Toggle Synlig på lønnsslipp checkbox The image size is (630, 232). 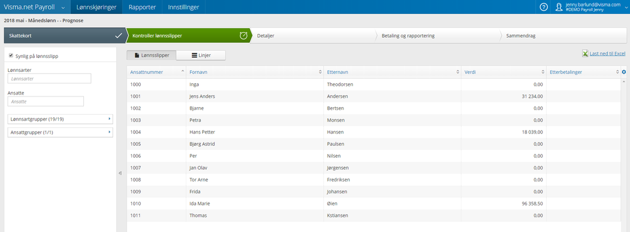click(11, 55)
